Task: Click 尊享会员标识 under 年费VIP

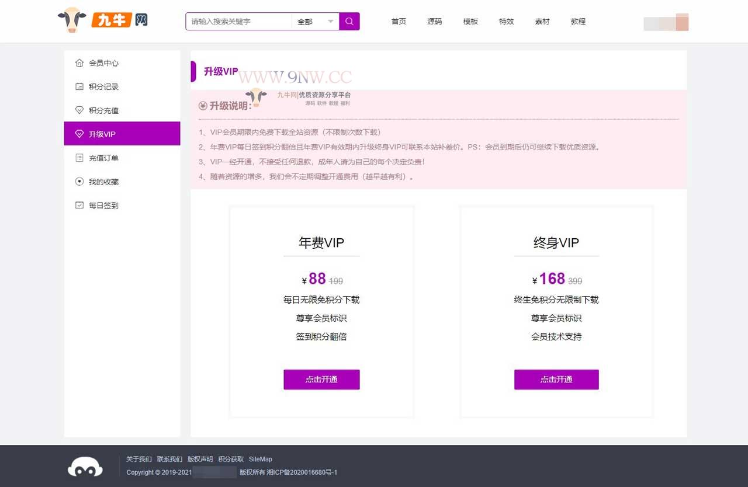Action: coord(321,318)
